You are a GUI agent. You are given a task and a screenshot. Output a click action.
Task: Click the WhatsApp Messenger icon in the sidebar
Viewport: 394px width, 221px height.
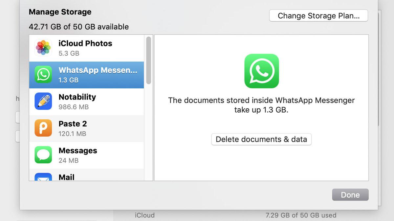(x=43, y=75)
